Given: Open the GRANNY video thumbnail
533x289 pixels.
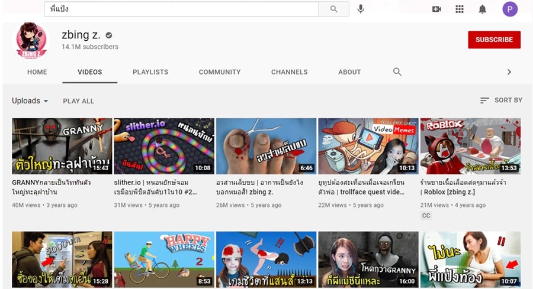Looking at the screenshot, I should click(62, 146).
